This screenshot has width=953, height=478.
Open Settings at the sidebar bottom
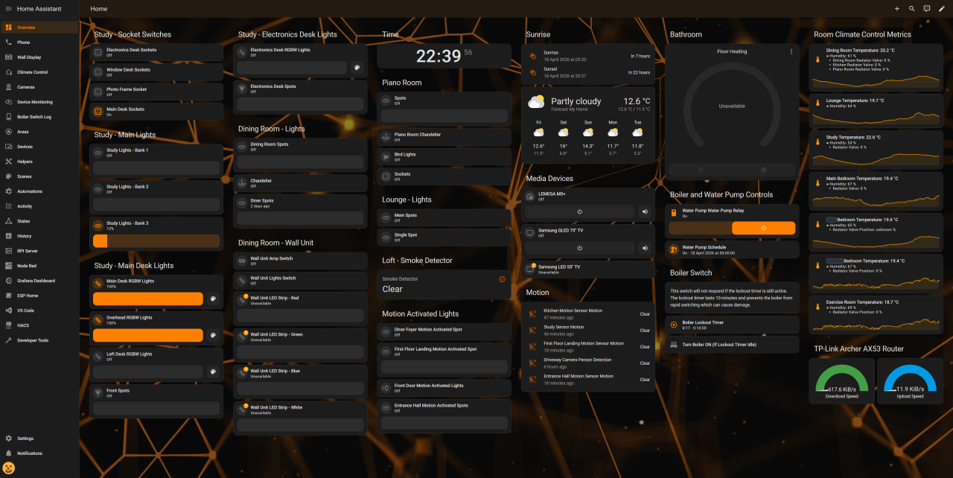[26, 438]
